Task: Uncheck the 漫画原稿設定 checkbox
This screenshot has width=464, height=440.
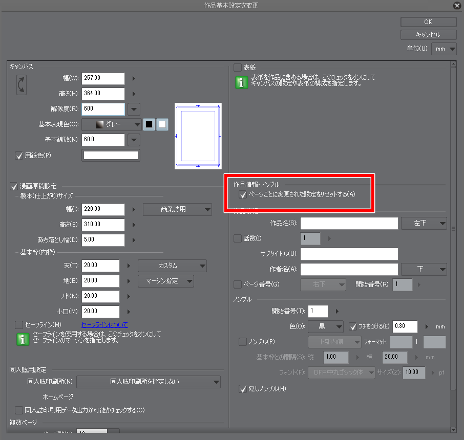Action: point(14,186)
